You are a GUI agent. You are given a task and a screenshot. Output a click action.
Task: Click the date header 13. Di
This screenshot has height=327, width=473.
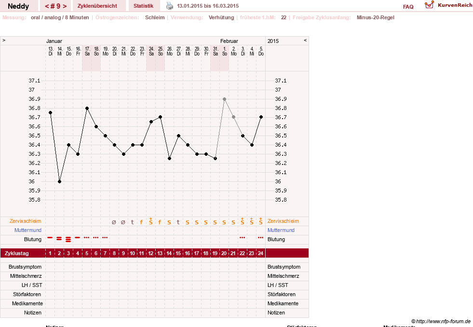[51, 51]
